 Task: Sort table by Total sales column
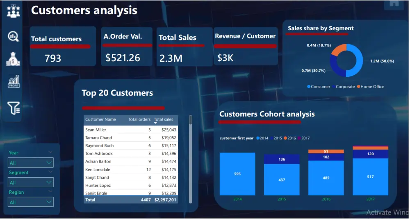click(x=164, y=119)
